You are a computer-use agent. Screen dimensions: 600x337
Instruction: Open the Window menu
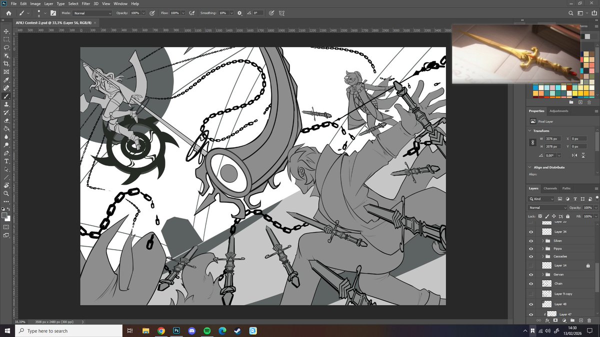tap(120, 3)
